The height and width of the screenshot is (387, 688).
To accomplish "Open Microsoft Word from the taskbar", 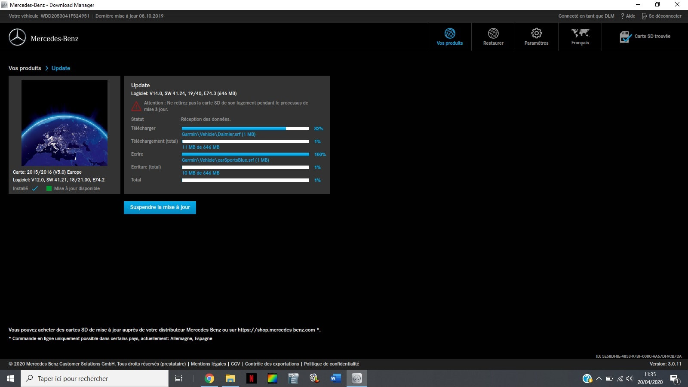I will click(336, 378).
